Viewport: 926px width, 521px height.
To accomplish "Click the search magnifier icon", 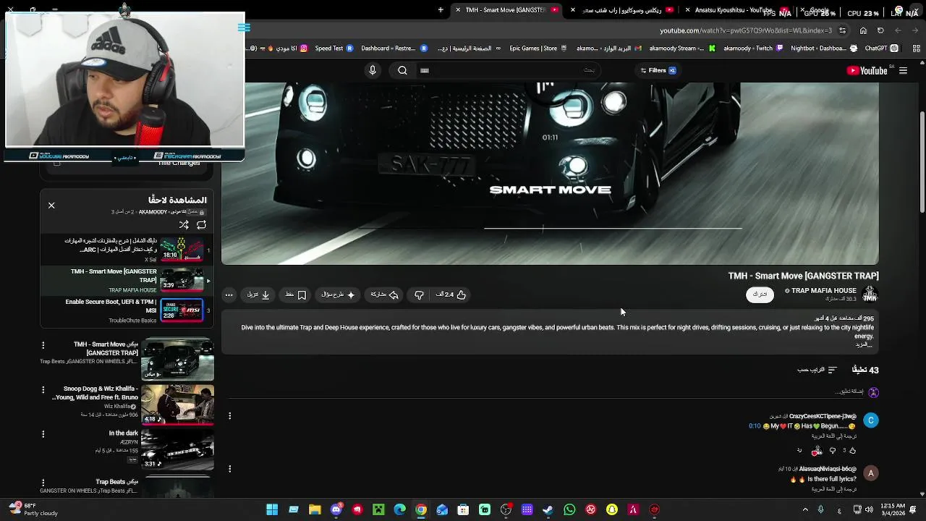I will click(x=402, y=70).
